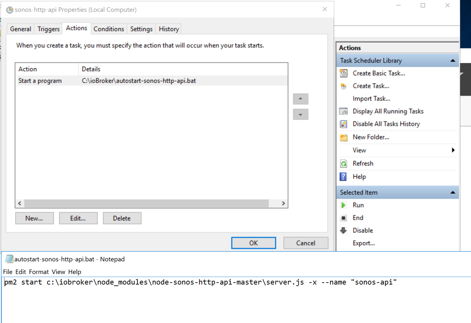Click Disable All Tasks History
This screenshot has width=471, height=323.
pyautogui.click(x=386, y=124)
